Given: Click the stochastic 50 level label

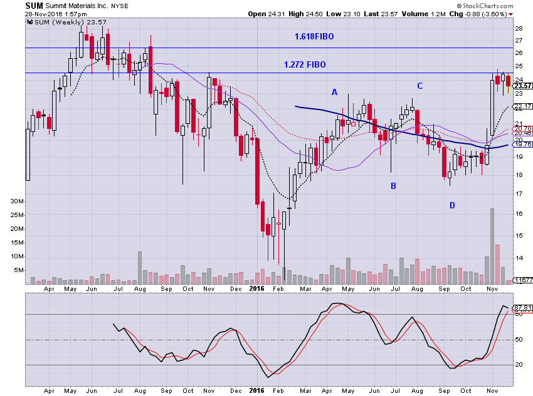Looking at the screenshot, I should [519, 340].
